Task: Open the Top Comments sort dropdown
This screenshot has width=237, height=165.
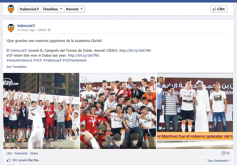Action: tap(218, 161)
